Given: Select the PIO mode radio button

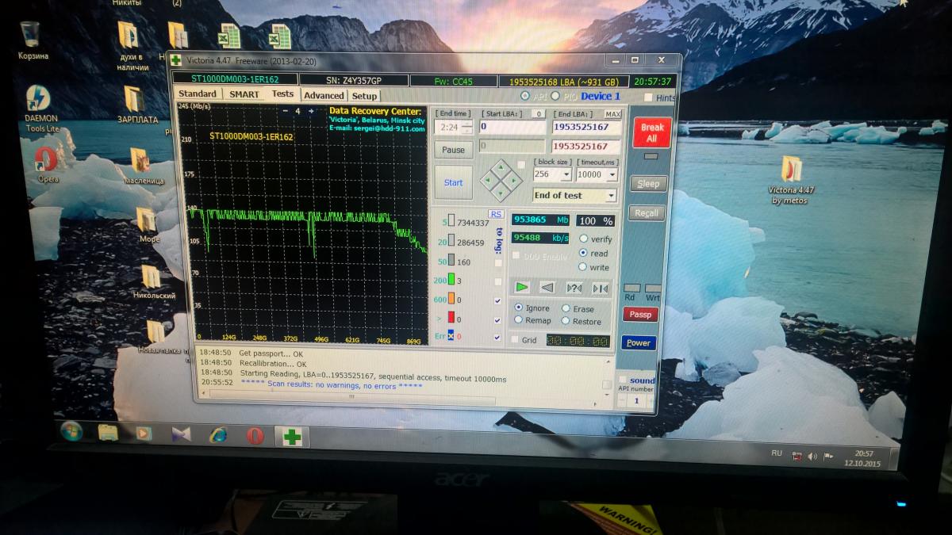Looking at the screenshot, I should 556,97.
